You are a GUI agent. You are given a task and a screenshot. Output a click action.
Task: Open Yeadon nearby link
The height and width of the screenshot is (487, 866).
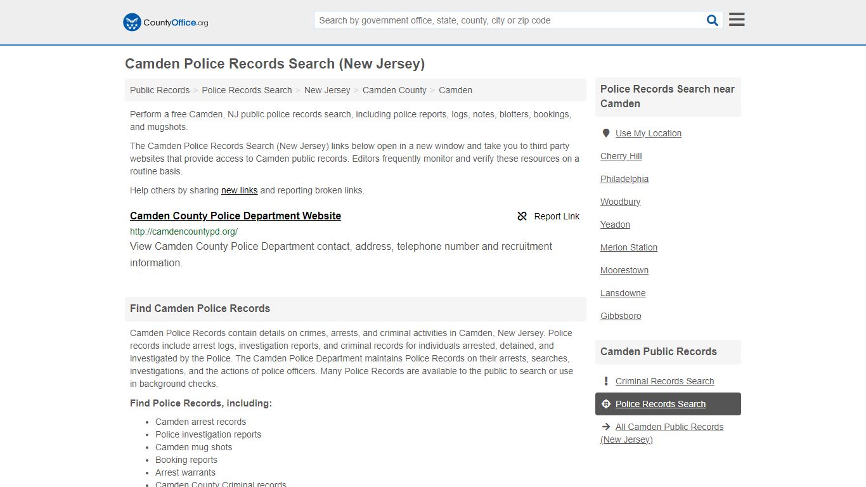click(615, 224)
